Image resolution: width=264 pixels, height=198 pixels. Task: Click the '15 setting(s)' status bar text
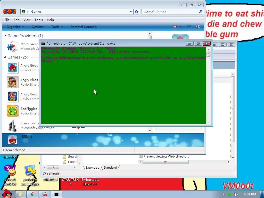click(x=52, y=174)
